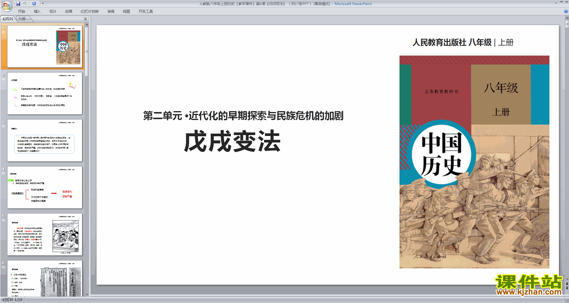Click main editor scroll-up arrow
This screenshot has height=303, width=569.
point(567,18)
